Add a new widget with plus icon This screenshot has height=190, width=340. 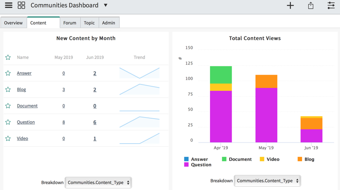pos(290,6)
